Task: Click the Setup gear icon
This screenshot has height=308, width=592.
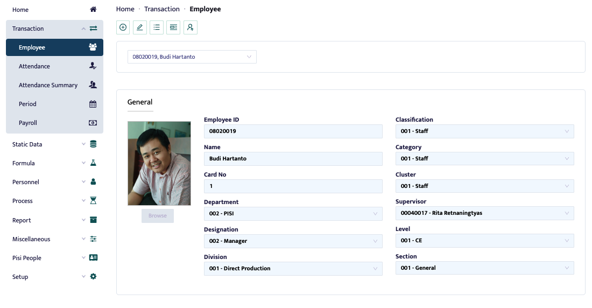Action: 93,277
